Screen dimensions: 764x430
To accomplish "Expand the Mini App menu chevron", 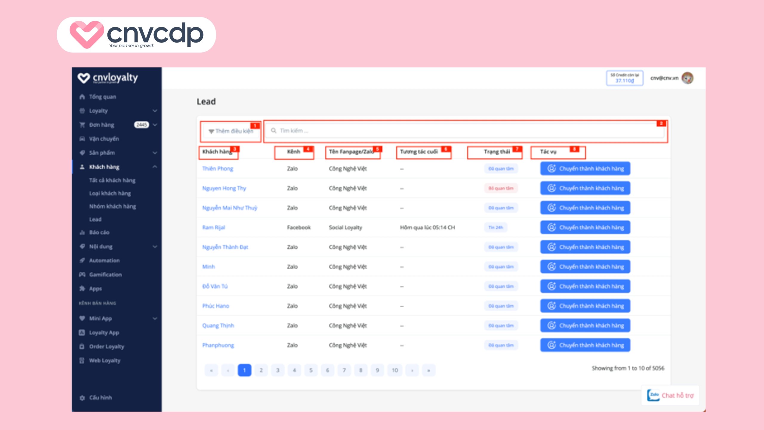I will 155,318.
